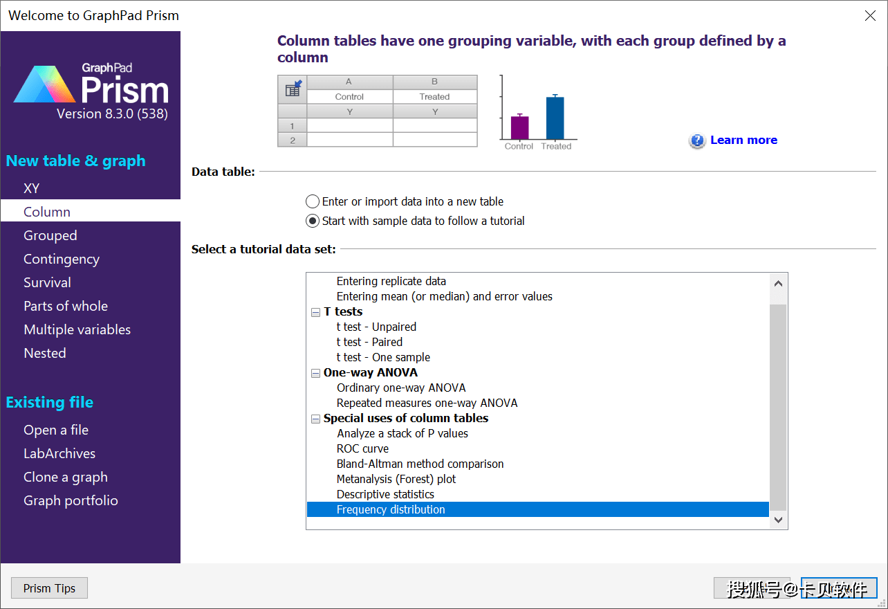
Task: Choose the Grouped table type
Action: (x=50, y=235)
